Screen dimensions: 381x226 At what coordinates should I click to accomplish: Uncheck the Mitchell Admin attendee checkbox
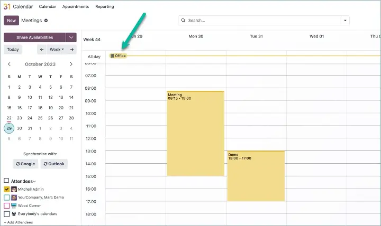click(x=6, y=189)
